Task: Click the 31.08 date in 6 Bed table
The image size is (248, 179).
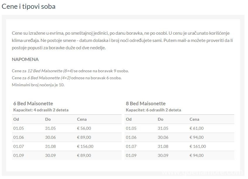Action: (x=50, y=146)
